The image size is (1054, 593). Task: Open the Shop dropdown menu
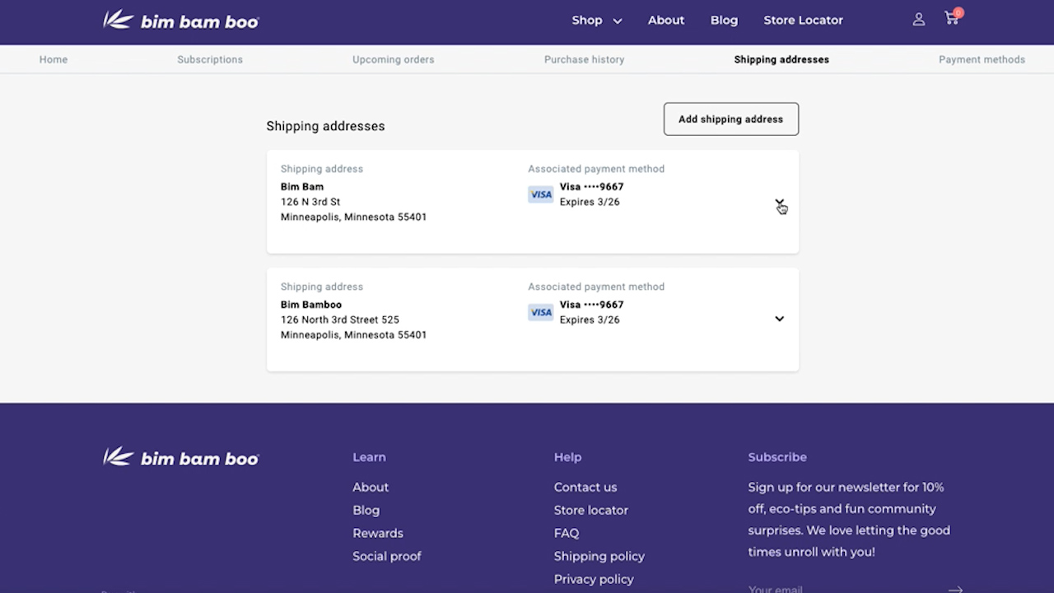coord(597,20)
